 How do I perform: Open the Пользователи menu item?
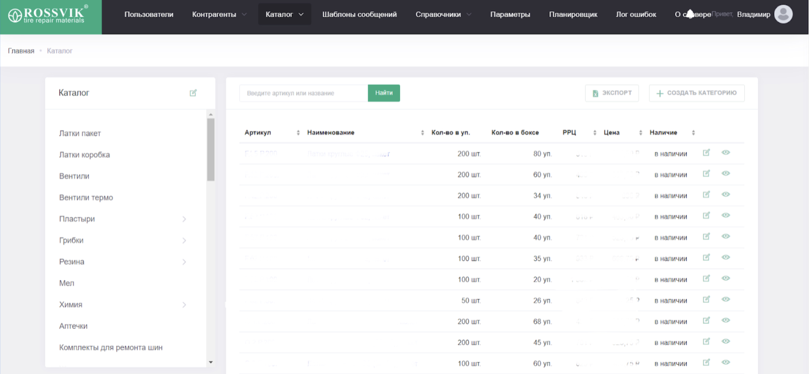[x=149, y=14]
